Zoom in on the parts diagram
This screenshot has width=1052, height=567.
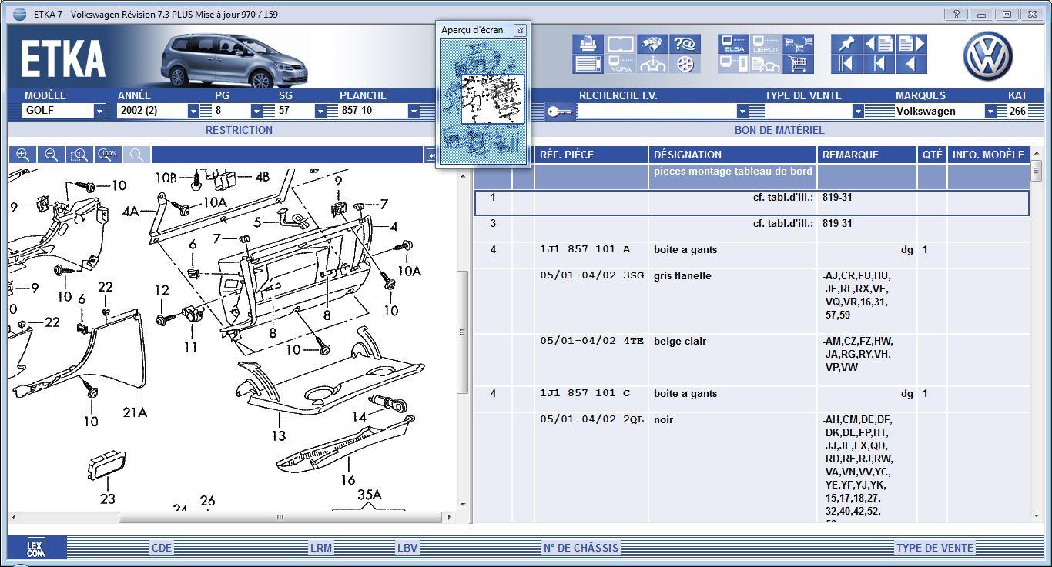coord(23,155)
